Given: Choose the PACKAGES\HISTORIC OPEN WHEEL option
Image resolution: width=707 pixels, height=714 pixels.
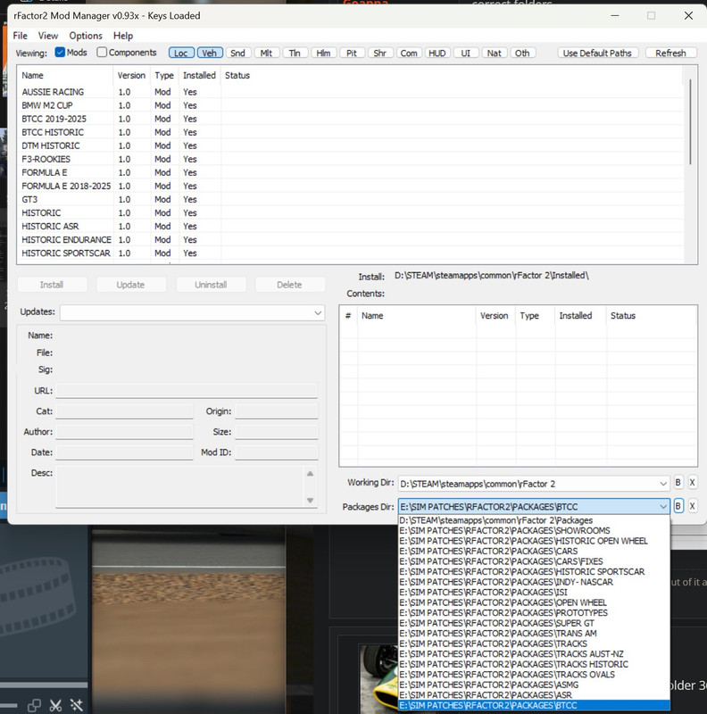Looking at the screenshot, I should point(534,541).
